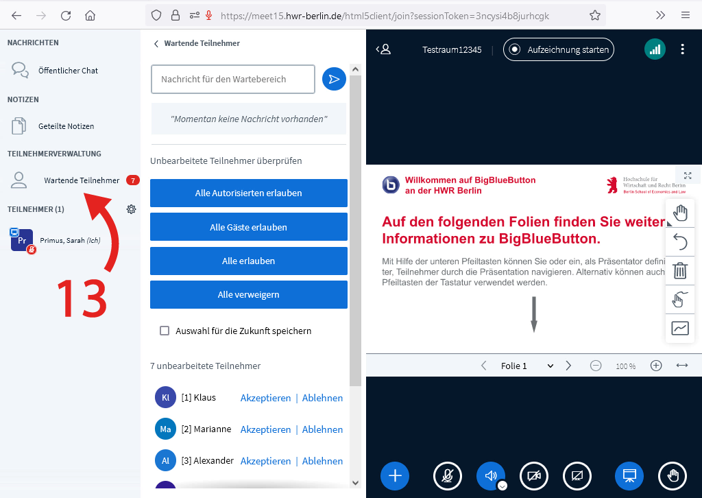Check 'Auswahl für die Zukunft speichern'
702x498 pixels.
pos(165,331)
